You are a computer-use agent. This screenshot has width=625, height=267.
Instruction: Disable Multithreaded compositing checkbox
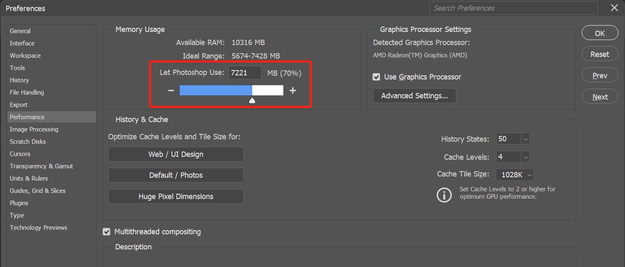107,232
